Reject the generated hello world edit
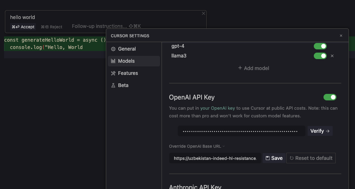Image resolution: width=355 pixels, height=189 pixels. [51, 27]
